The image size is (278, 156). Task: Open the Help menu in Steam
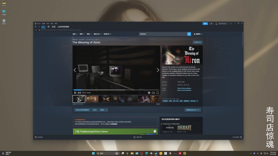[56, 24]
